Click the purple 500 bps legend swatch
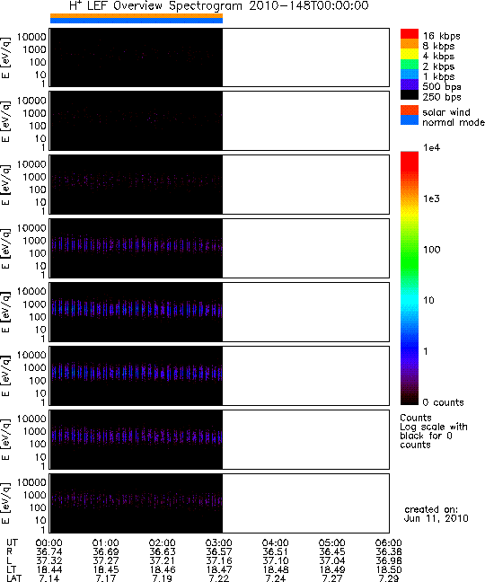 pyautogui.click(x=410, y=84)
